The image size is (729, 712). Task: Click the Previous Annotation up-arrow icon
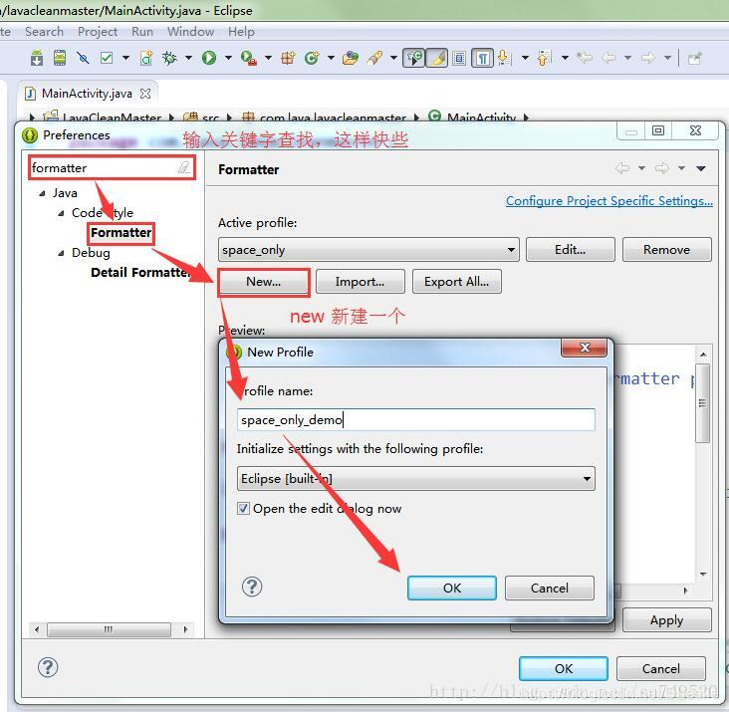coord(544,58)
